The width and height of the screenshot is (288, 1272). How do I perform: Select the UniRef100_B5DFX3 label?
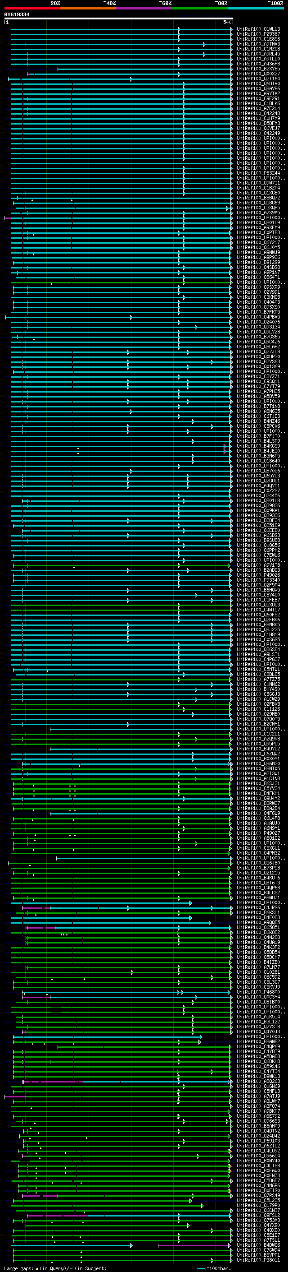point(258,124)
